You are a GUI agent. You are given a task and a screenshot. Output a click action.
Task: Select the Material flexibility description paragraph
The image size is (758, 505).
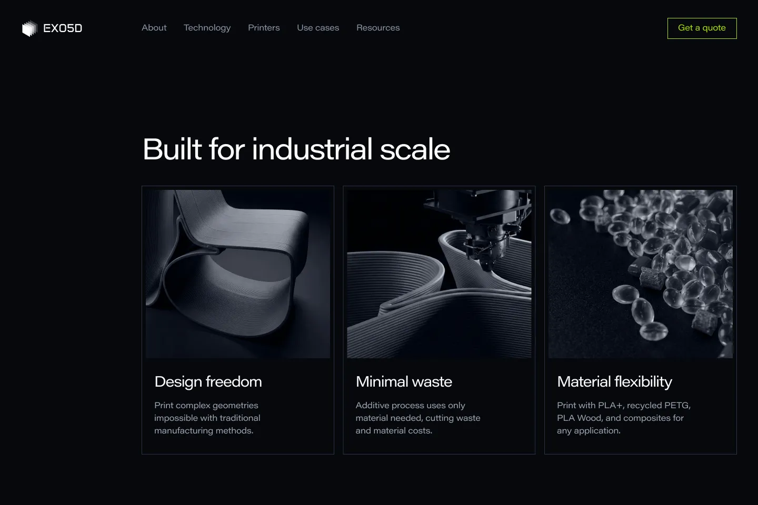pos(624,418)
